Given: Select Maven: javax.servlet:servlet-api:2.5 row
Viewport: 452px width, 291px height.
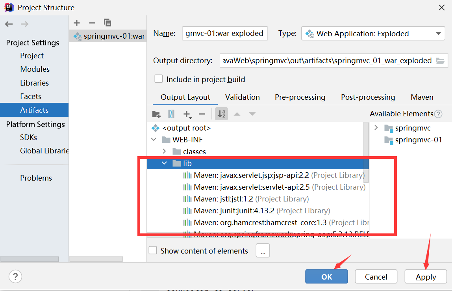Looking at the screenshot, I should (x=258, y=187).
